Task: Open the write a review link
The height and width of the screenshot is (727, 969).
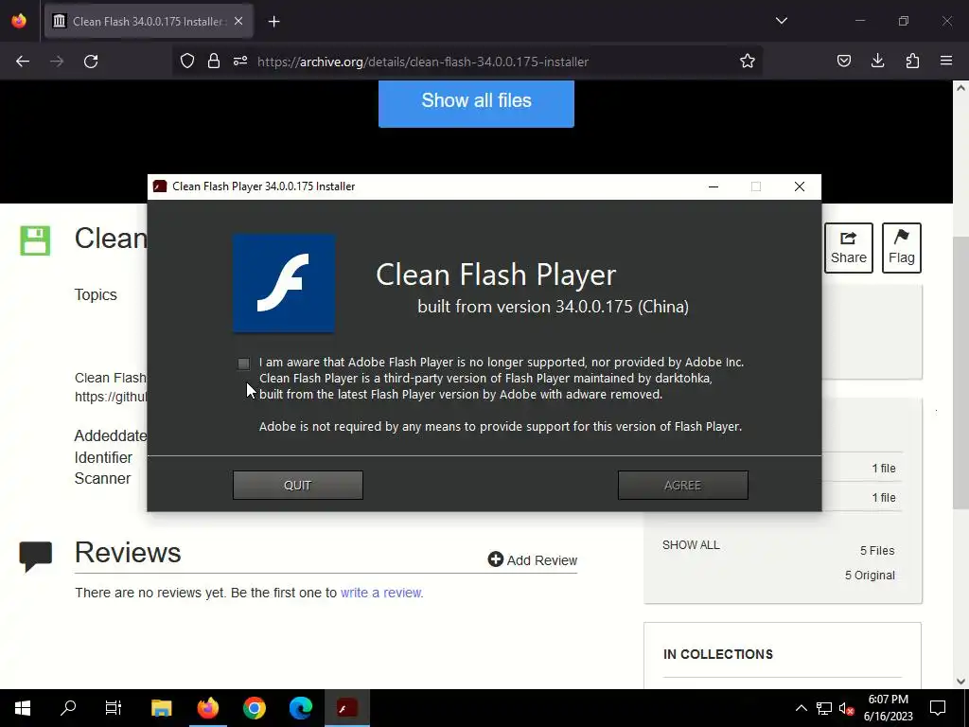Action: click(381, 593)
